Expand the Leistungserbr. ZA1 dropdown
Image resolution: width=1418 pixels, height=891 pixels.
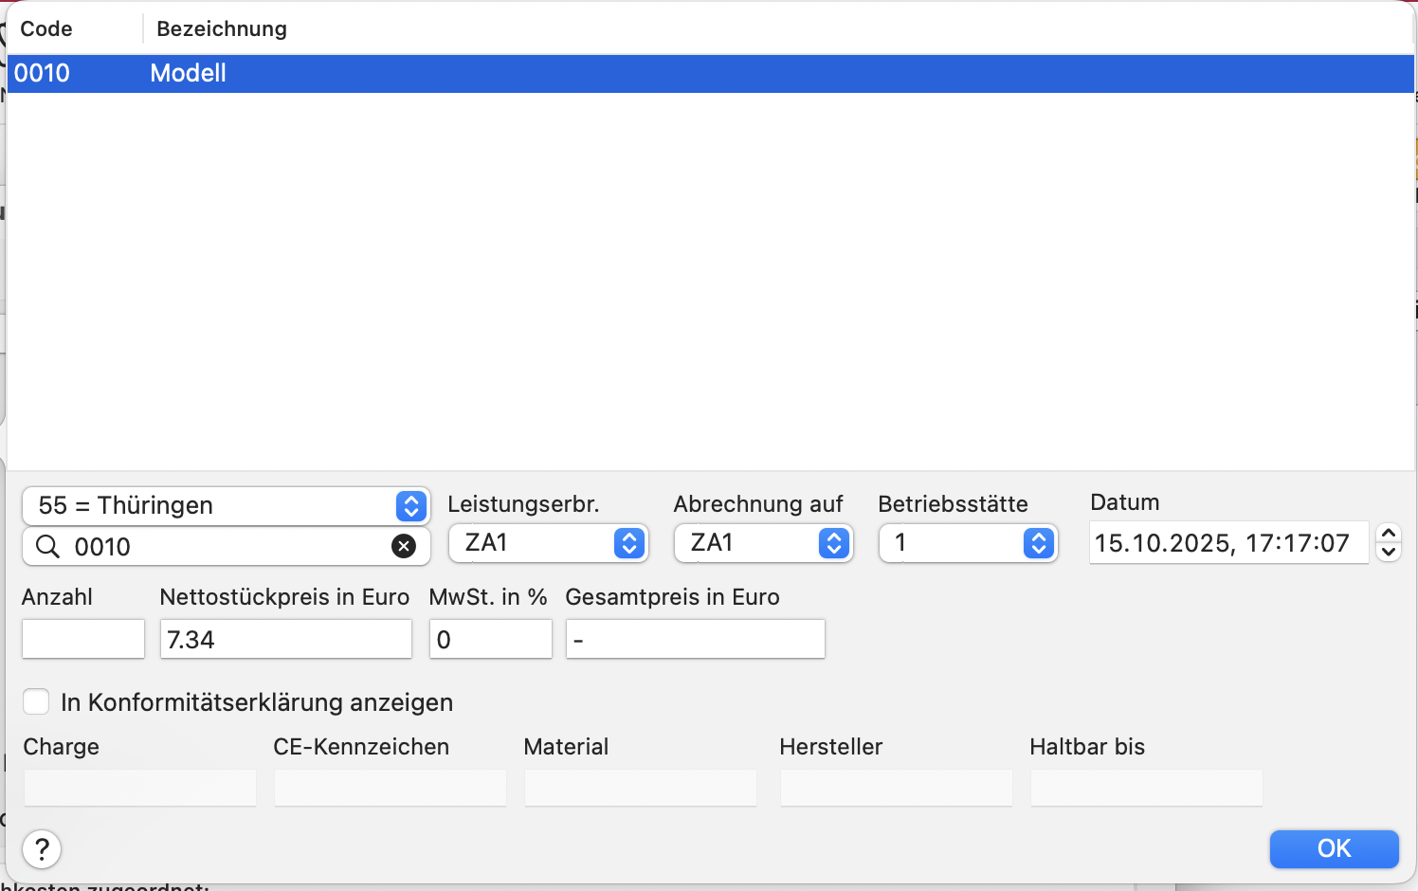548,543
